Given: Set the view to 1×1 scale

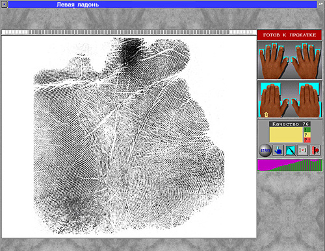Looking at the screenshot, I should 303,150.
